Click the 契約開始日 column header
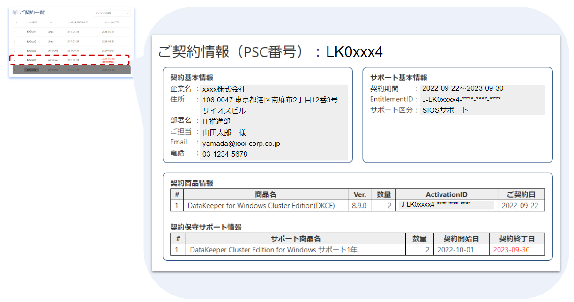This screenshot has height=302, width=574. 462,238
